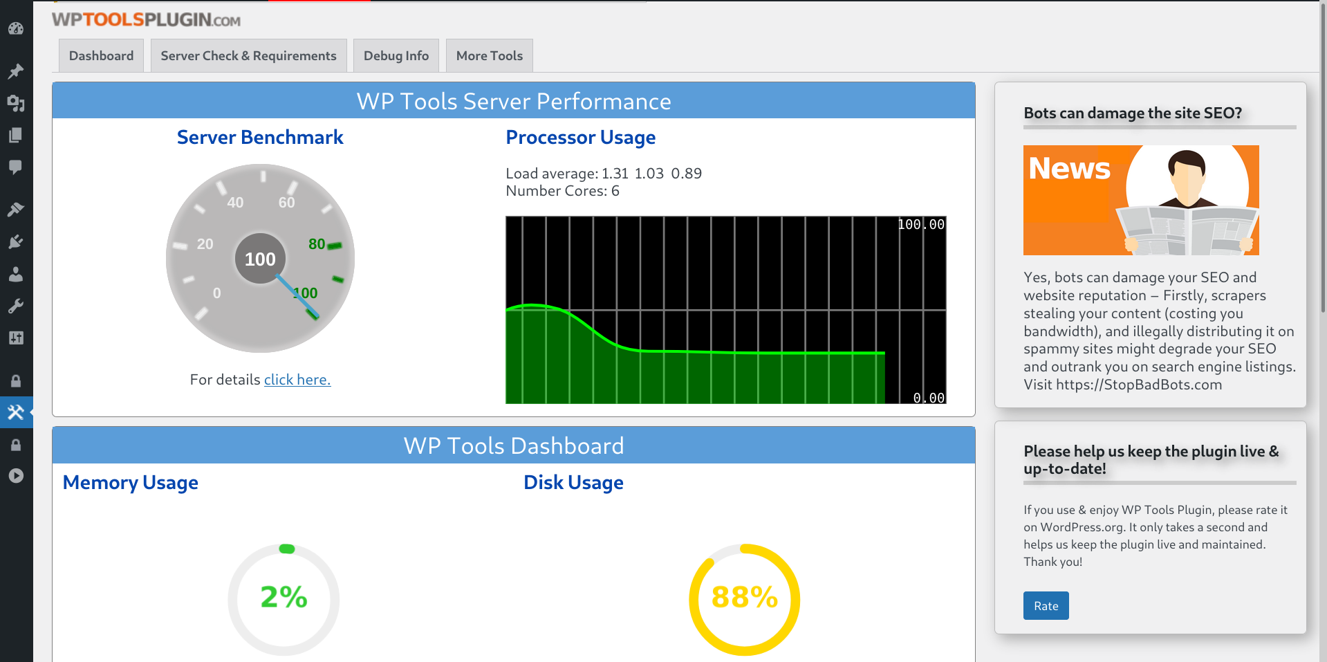Select the More Tools tab
This screenshot has height=662, width=1327.
point(489,55)
